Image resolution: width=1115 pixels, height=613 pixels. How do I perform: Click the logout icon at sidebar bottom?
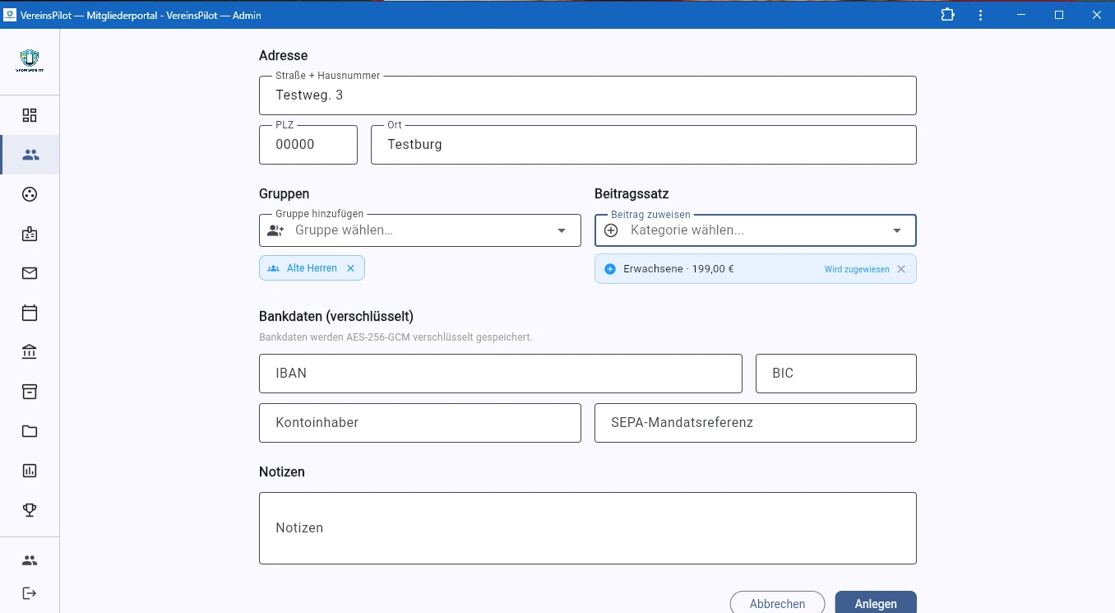pos(30,593)
